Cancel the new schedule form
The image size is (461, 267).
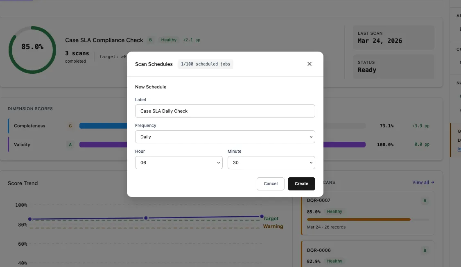pos(270,184)
